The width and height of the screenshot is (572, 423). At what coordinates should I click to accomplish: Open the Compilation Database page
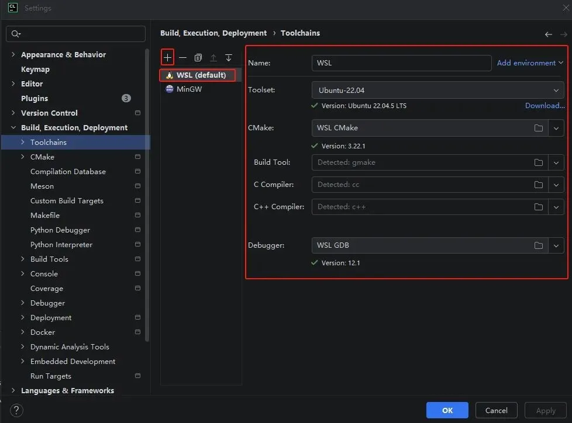coord(68,172)
